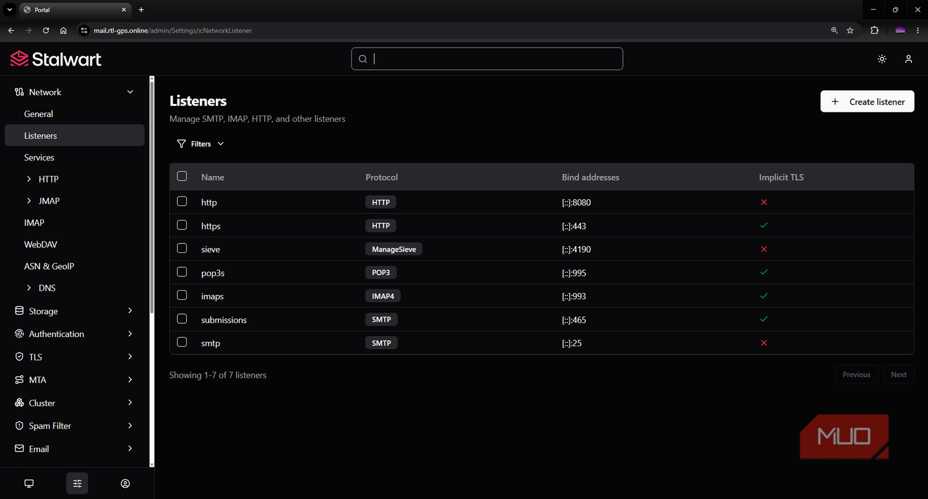
Task: Click the browser home icon
Action: coord(63,30)
